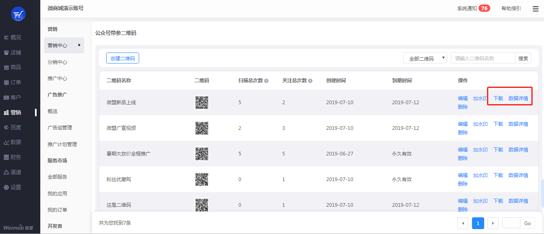544x234 pixels.
Task: Open 广告组管理 submenu item
Action: (60, 128)
